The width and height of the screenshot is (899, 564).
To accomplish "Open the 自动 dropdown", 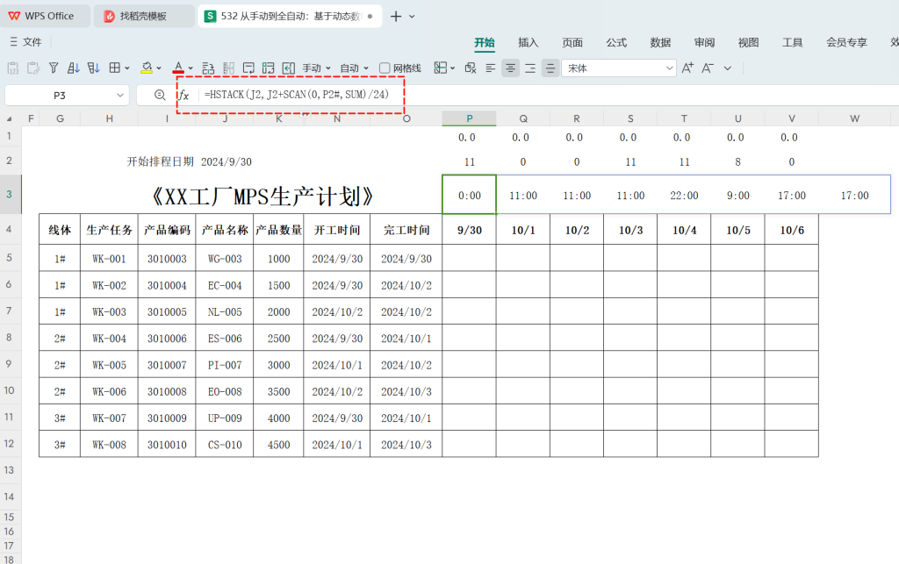I will click(x=355, y=68).
